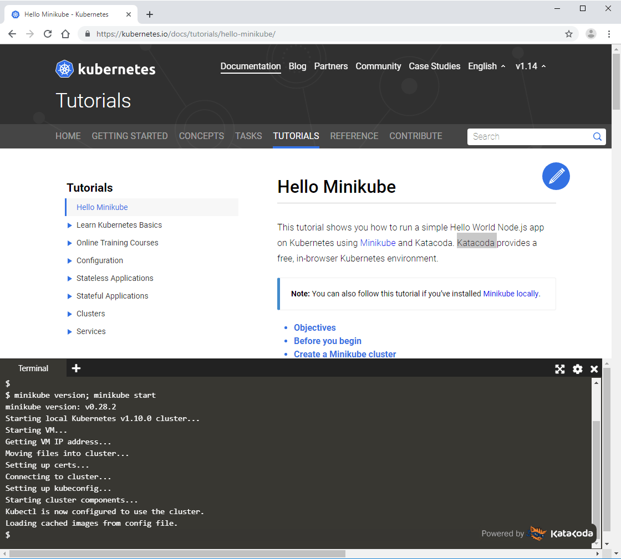Expand Stateless Applications arrow

(x=70, y=279)
